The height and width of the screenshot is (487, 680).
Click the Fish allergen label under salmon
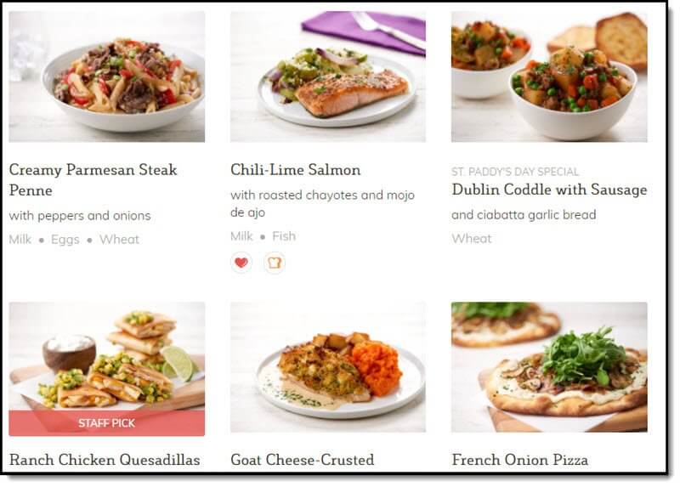tap(284, 236)
